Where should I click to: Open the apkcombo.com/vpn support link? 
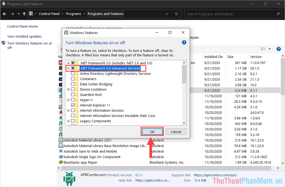(215, 175)
